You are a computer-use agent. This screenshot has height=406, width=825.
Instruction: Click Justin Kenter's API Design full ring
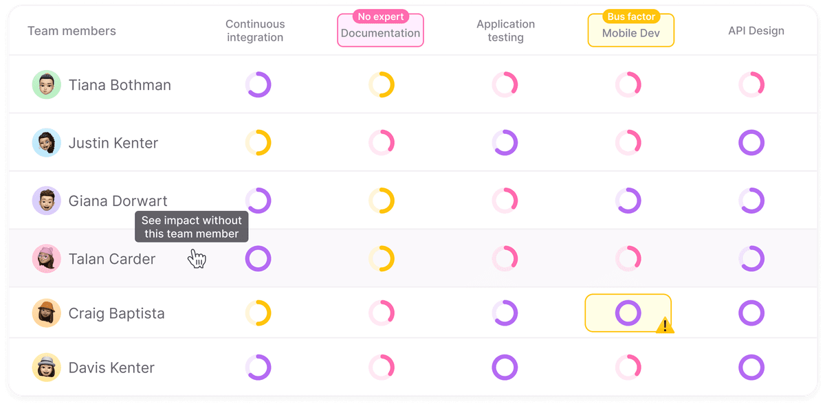click(751, 143)
